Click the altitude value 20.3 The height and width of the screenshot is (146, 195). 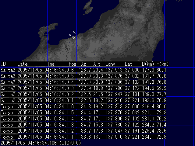coord(98,76)
